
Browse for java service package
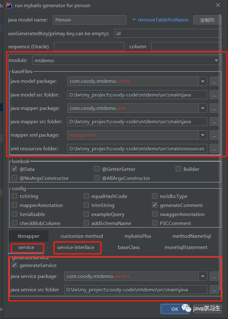coord(214,276)
